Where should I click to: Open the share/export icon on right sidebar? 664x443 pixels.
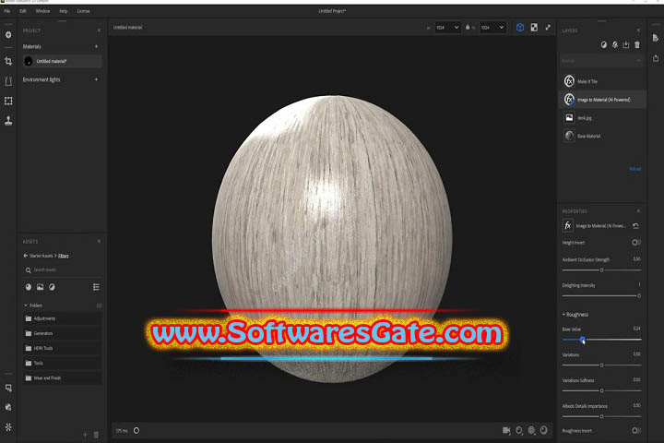click(656, 58)
